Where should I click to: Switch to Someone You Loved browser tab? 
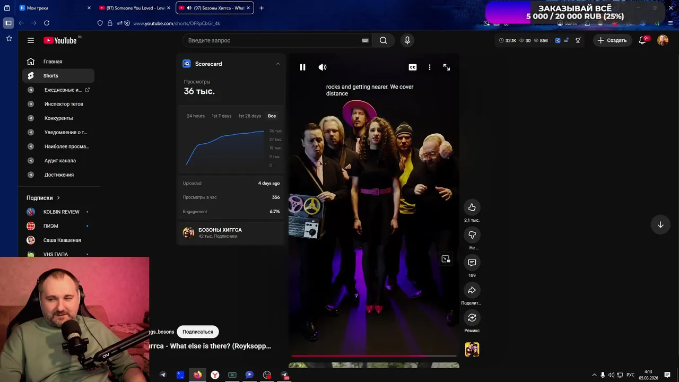point(135,8)
